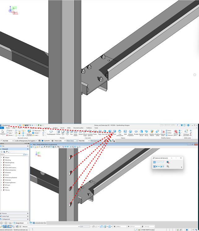
Task: Activate the Shell feature tool
Action: click(125, 132)
